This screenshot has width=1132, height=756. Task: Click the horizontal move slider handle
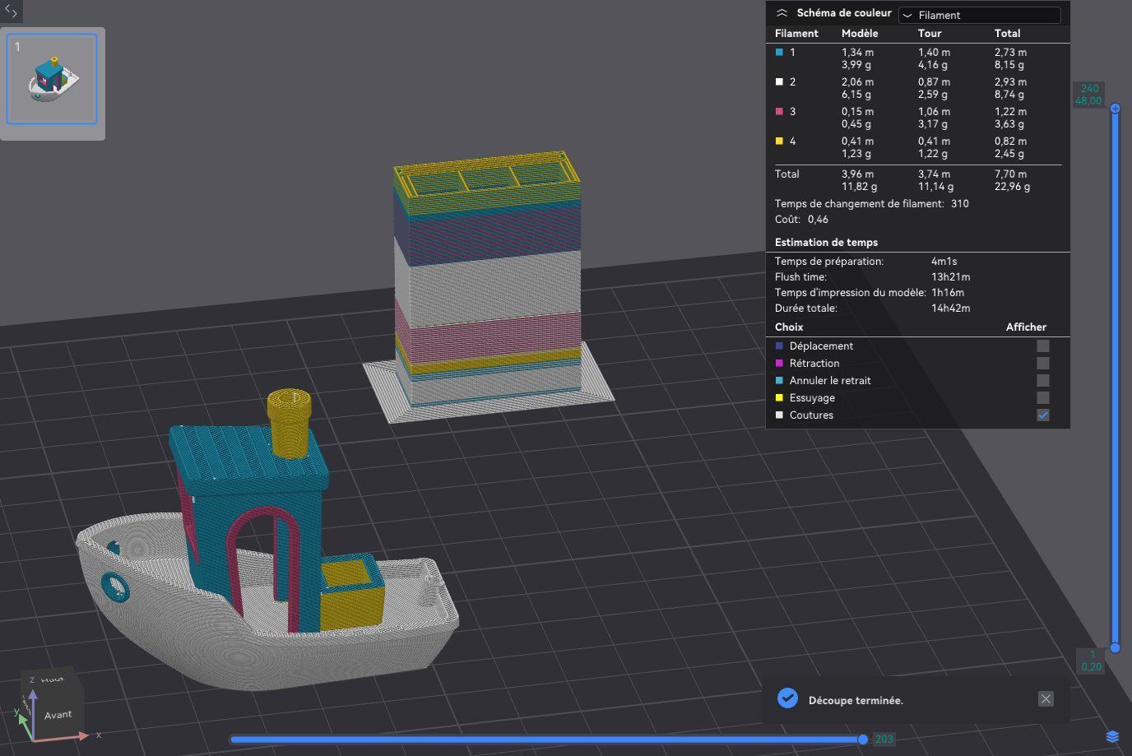click(x=862, y=739)
